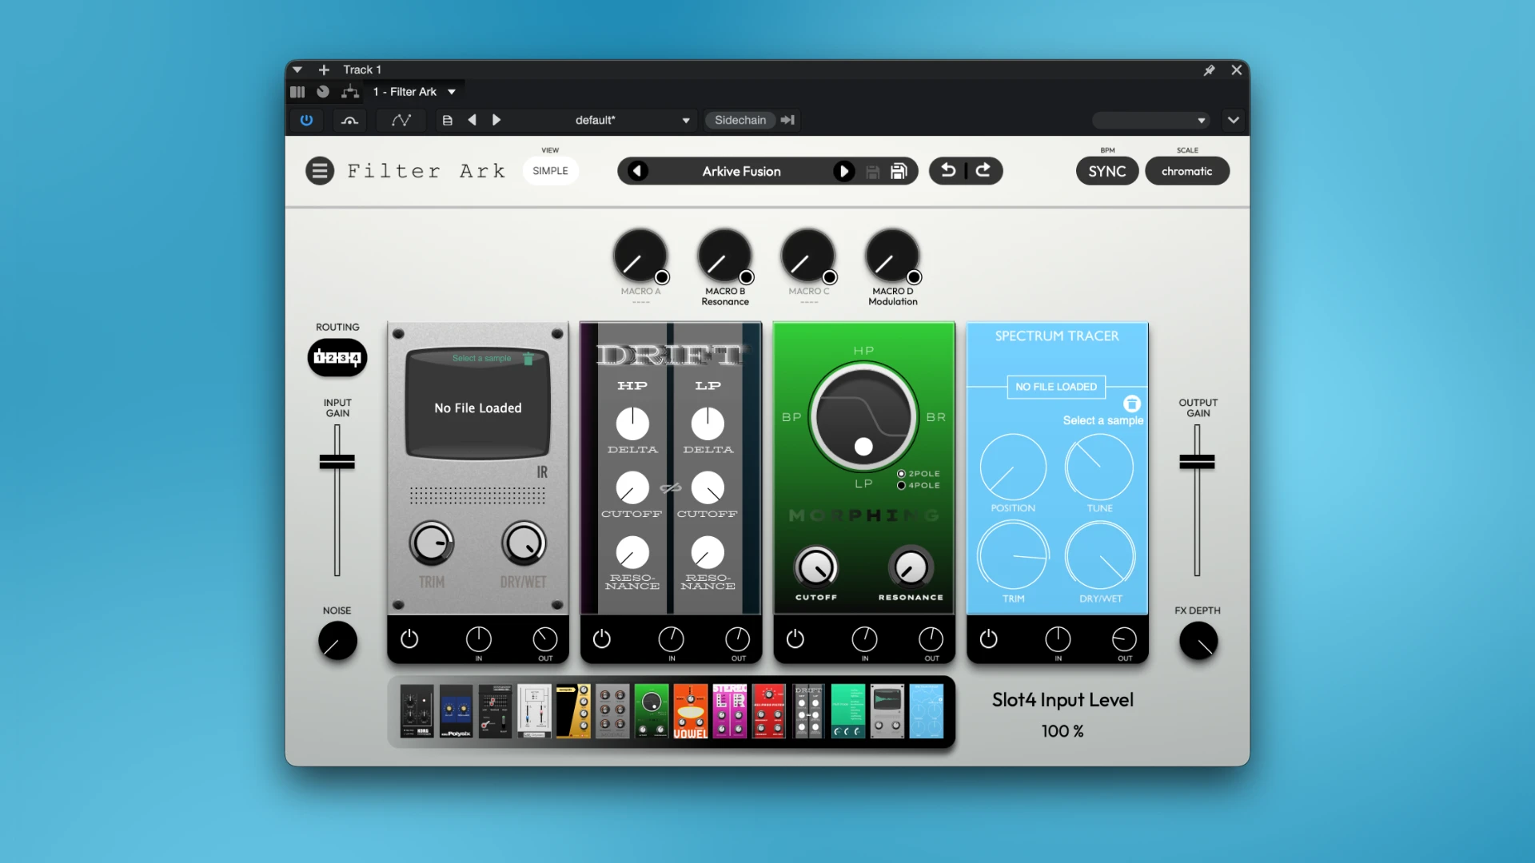The image size is (1535, 863).
Task: Click the preset next arrow button
Action: coord(843,171)
